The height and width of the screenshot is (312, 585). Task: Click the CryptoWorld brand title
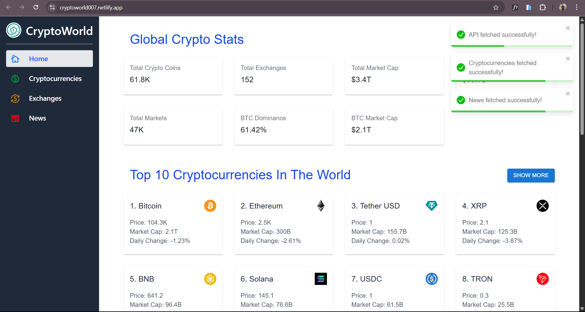[x=59, y=31]
